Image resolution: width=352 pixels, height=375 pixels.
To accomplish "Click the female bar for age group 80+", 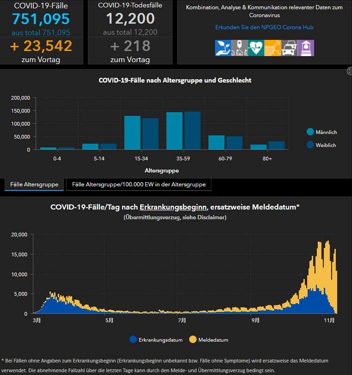I will coord(276,146).
